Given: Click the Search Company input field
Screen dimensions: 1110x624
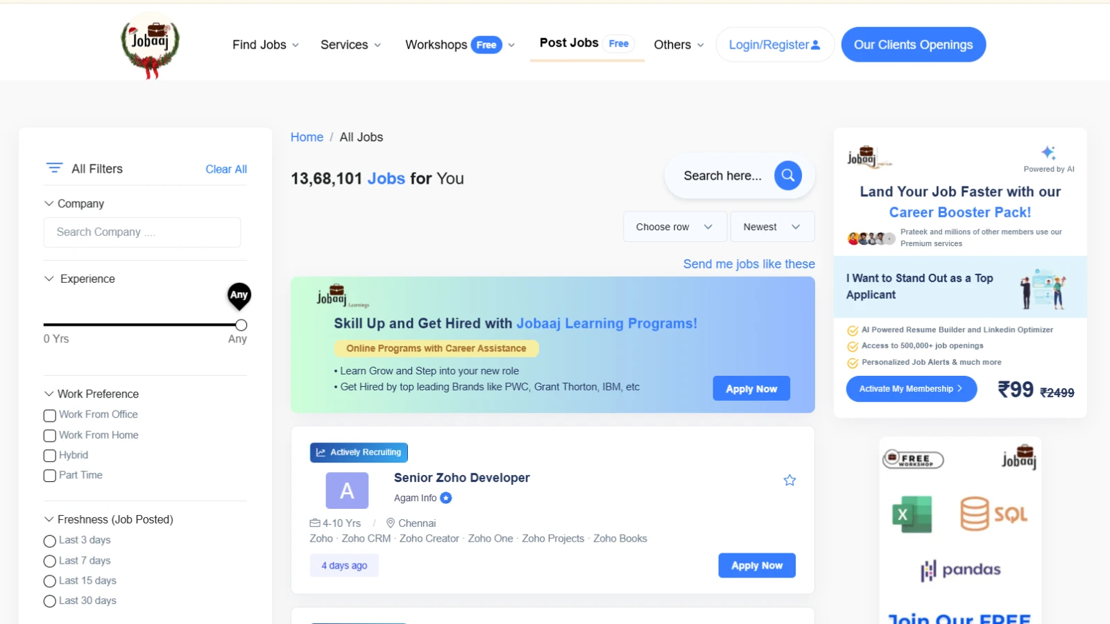Looking at the screenshot, I should click(142, 232).
